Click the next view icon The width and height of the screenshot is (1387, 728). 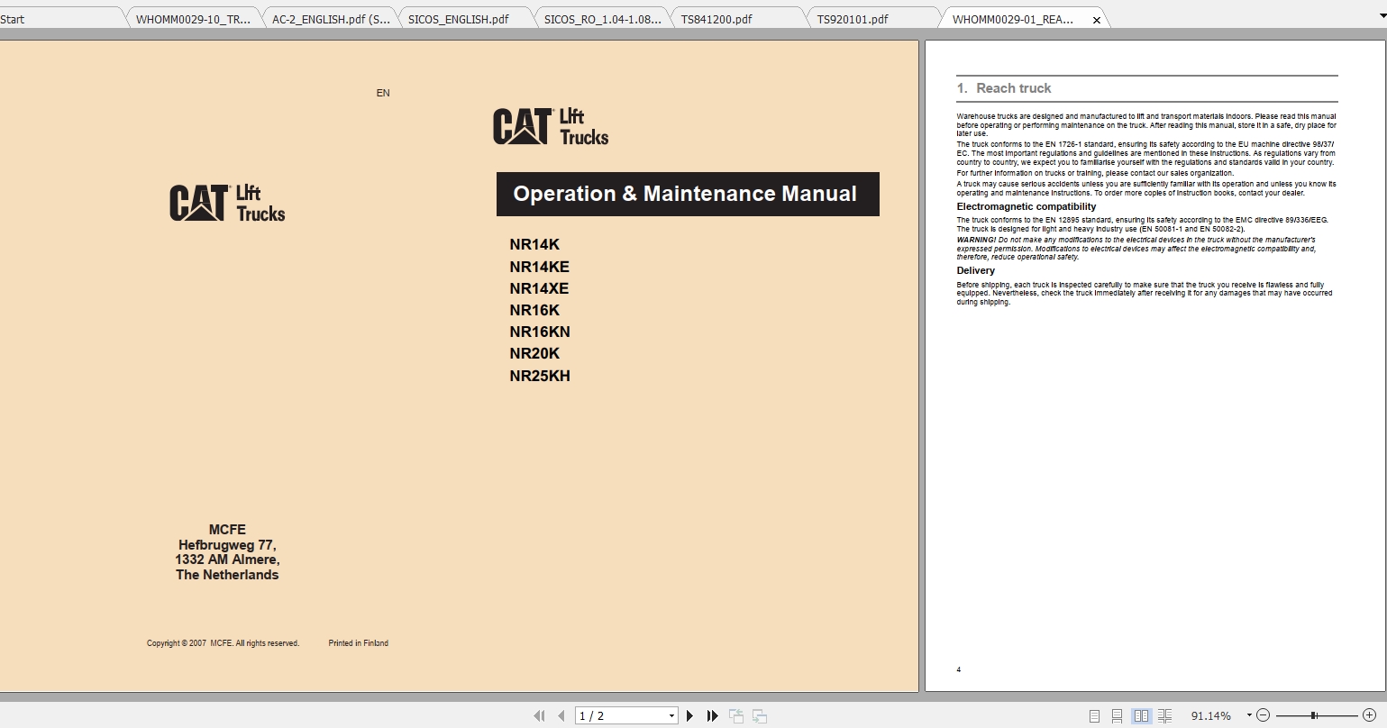(760, 715)
